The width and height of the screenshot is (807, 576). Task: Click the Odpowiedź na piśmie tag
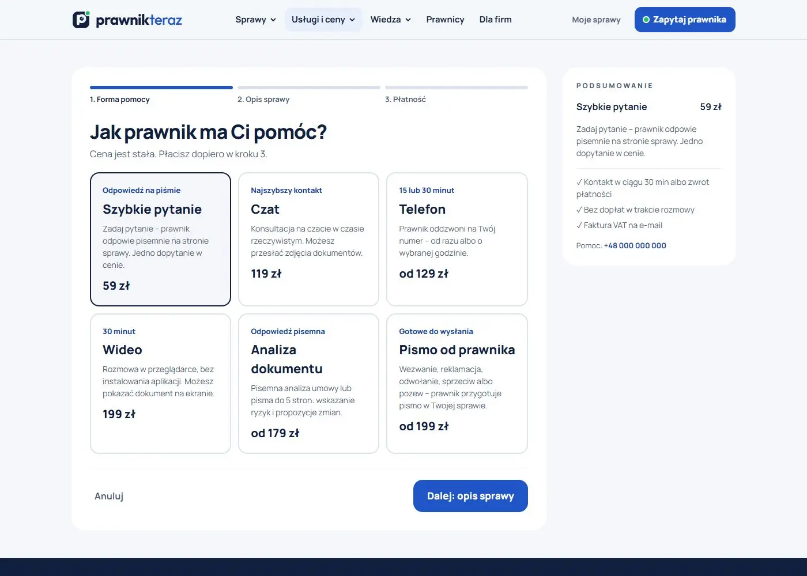[141, 190]
